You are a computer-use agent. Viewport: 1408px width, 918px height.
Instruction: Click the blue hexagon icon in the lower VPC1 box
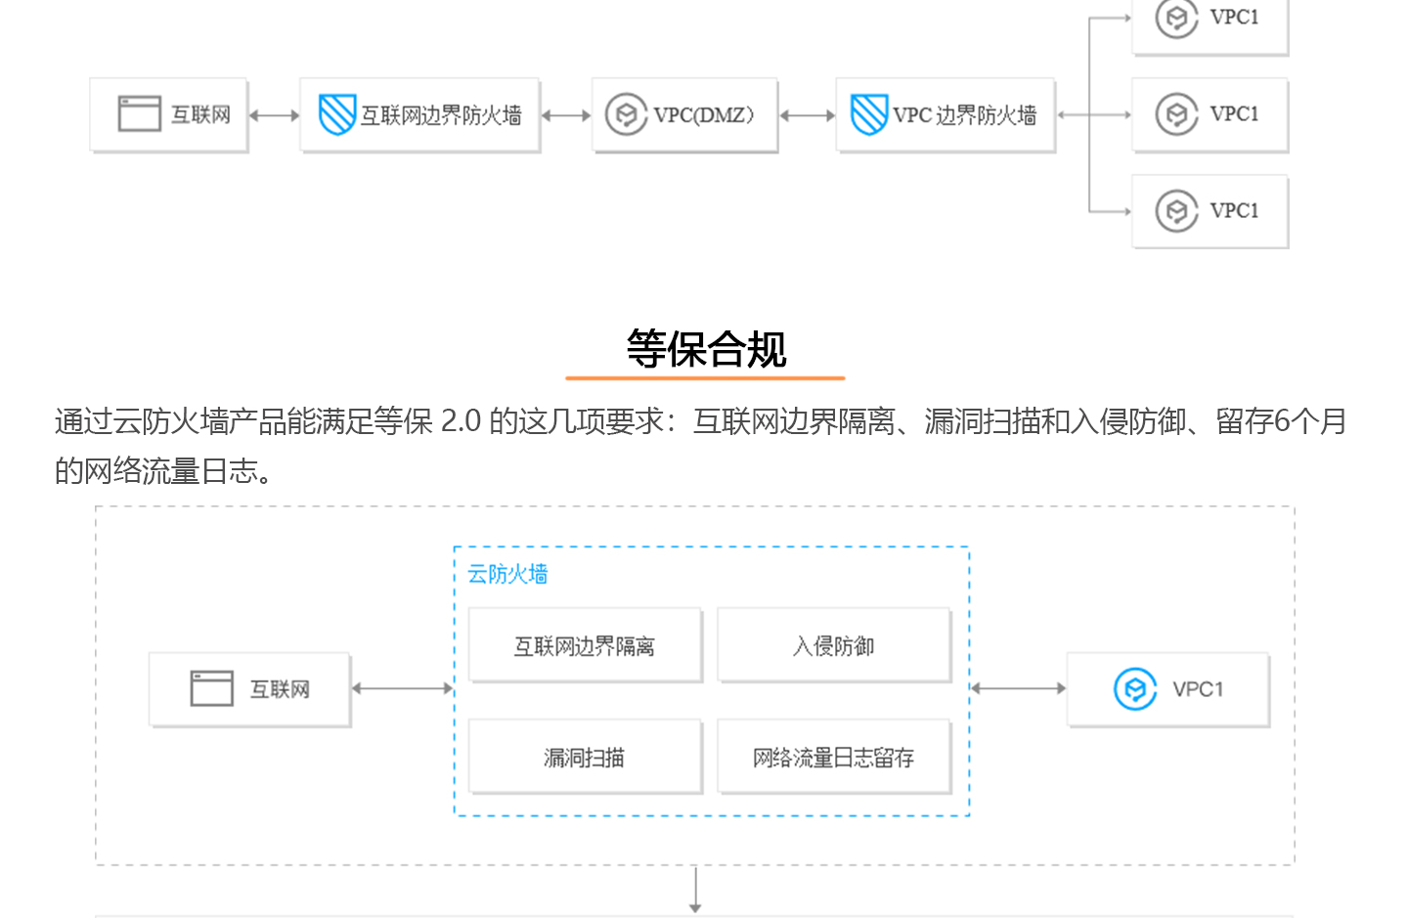[x=1135, y=689]
